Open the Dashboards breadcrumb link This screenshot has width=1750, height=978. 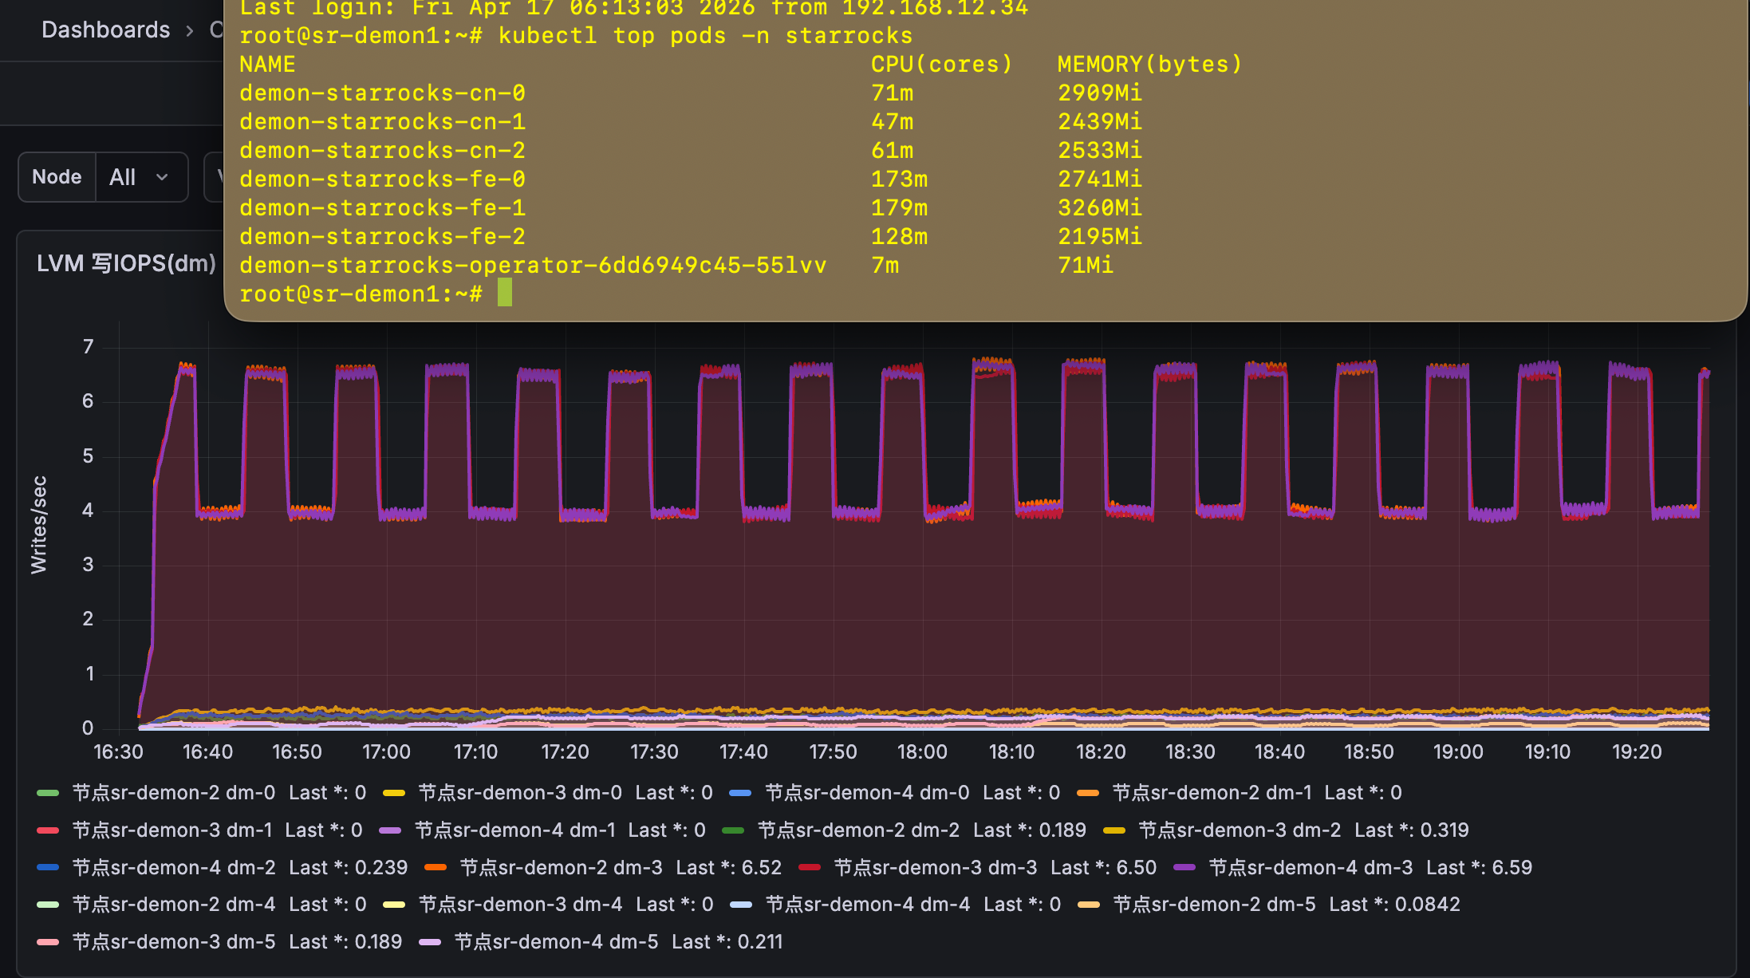point(105,30)
